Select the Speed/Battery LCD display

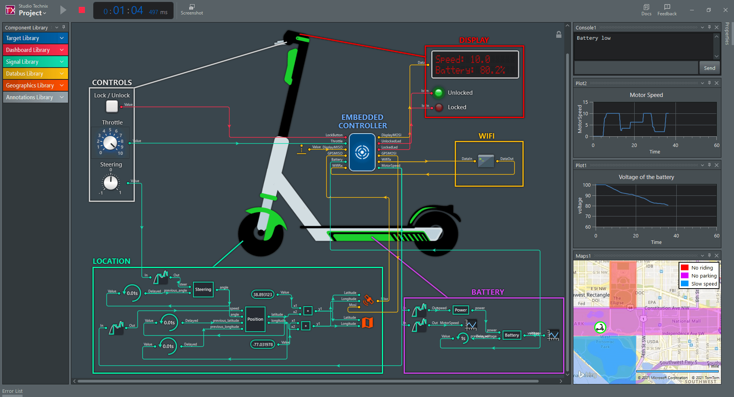(475, 65)
